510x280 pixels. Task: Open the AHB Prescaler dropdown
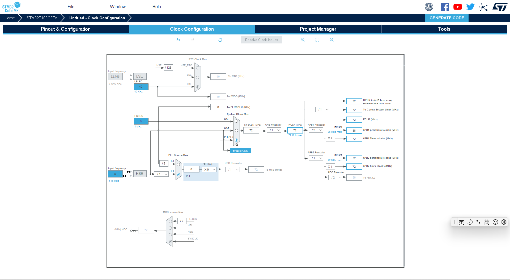pyautogui.click(x=274, y=130)
